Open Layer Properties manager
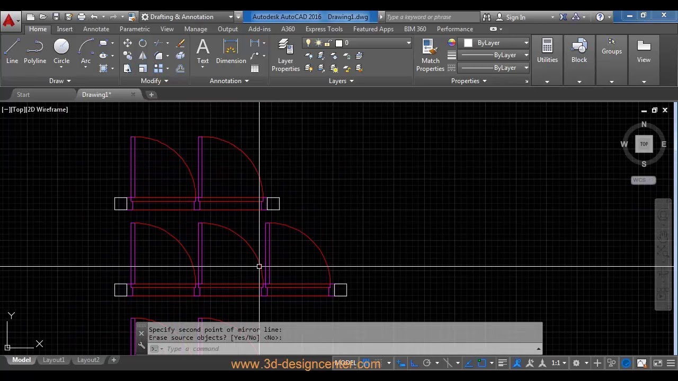The image size is (678, 381). click(286, 55)
